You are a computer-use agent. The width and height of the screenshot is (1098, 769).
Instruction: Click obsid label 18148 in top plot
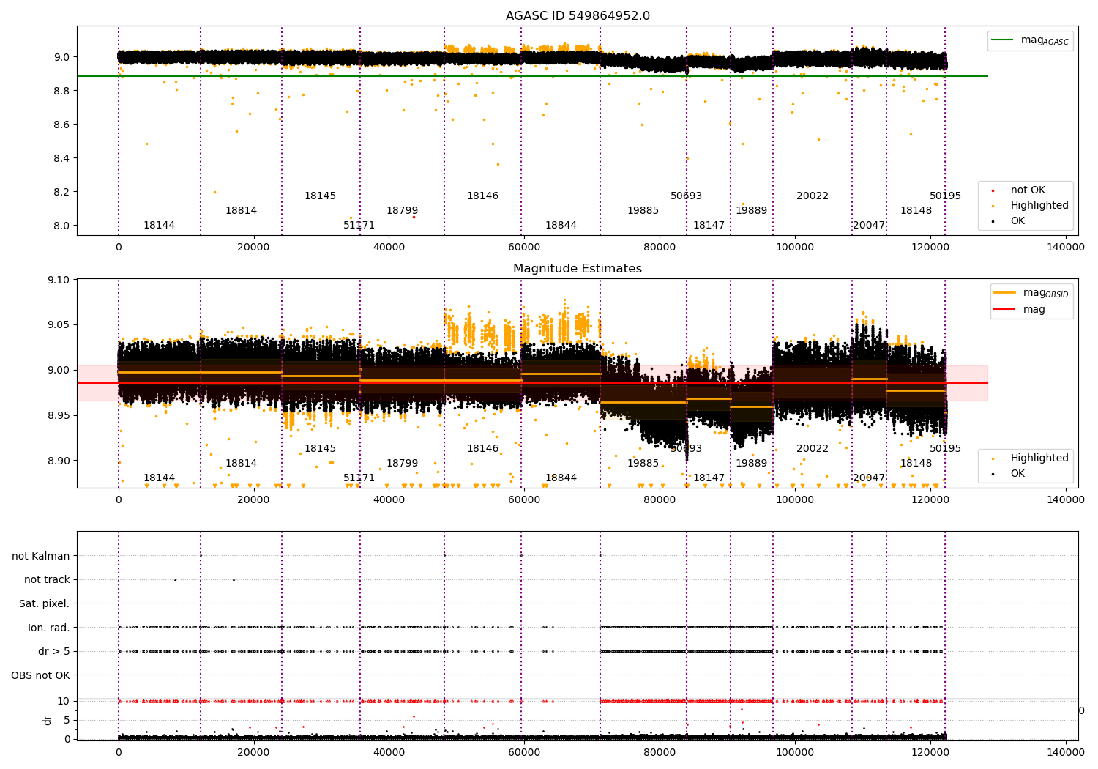(916, 211)
